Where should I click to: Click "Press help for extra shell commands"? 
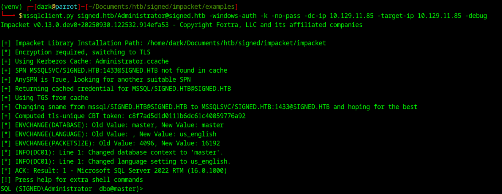79,180
